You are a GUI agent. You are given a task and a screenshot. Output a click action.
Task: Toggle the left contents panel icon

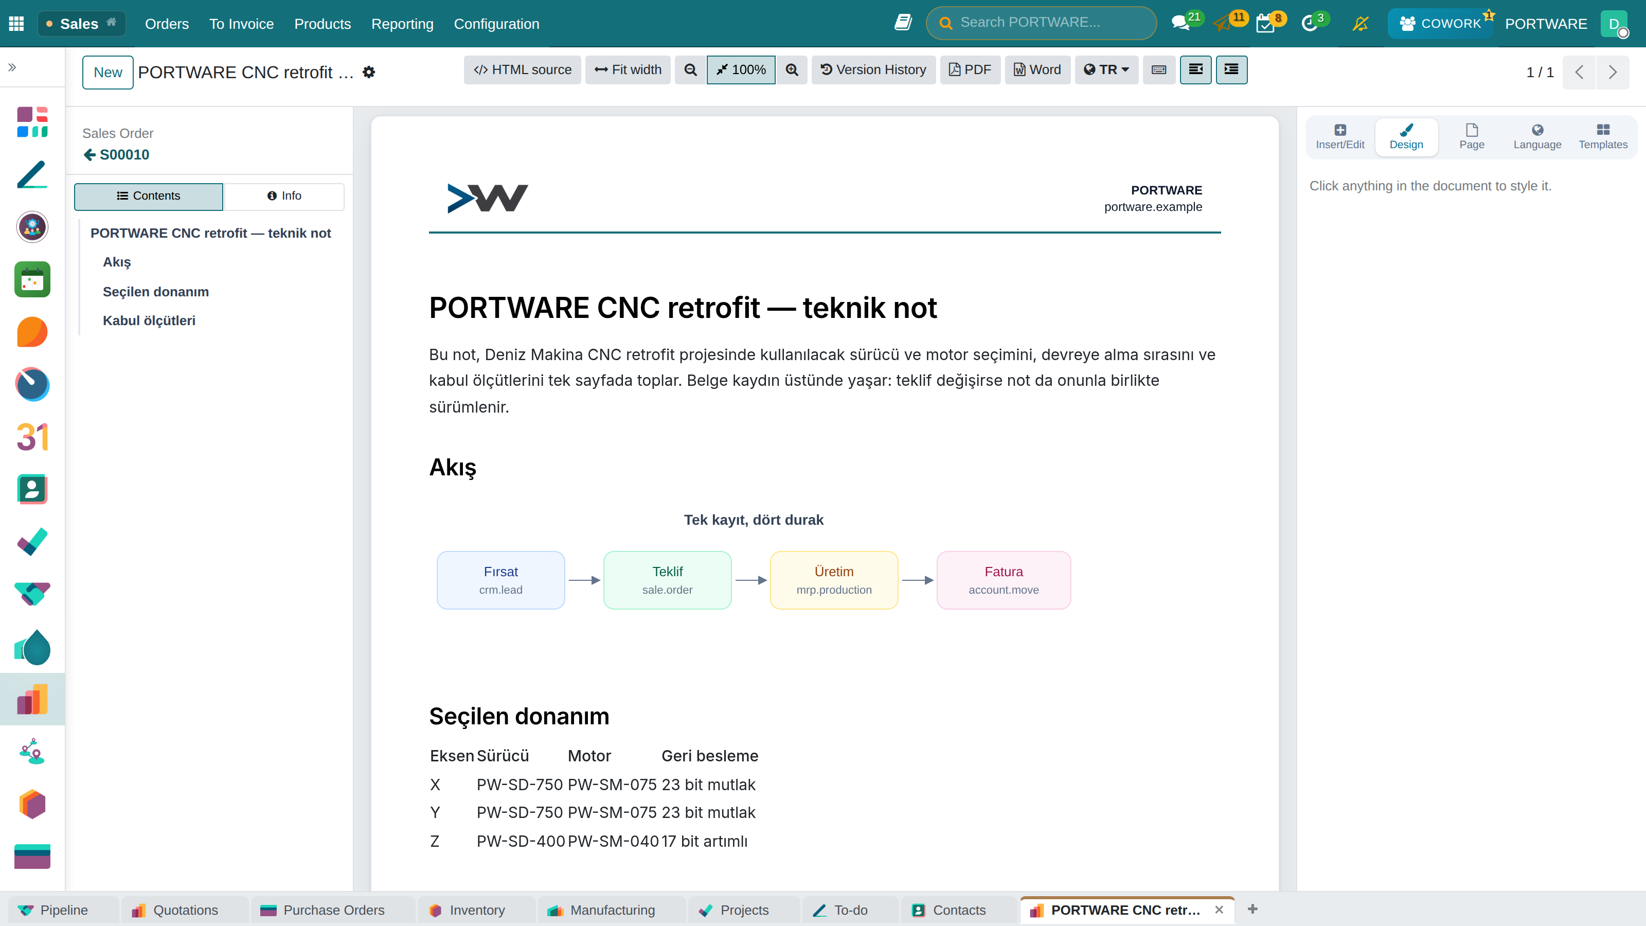pyautogui.click(x=1195, y=69)
